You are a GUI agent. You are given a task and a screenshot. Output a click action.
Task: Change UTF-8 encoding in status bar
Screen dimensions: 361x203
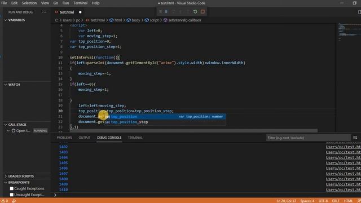click(323, 201)
